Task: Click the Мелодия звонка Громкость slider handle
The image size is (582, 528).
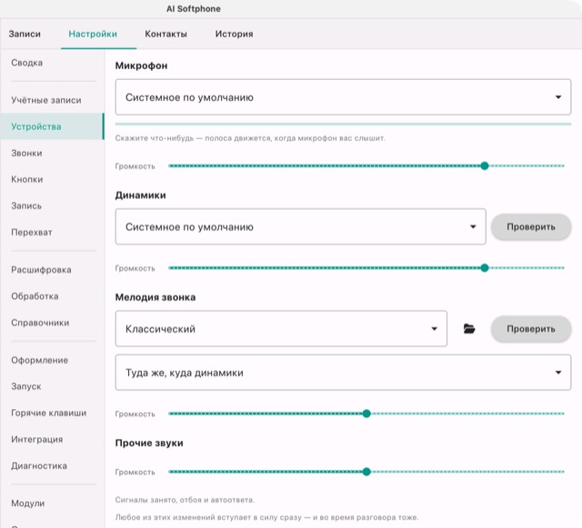Action: (x=366, y=413)
